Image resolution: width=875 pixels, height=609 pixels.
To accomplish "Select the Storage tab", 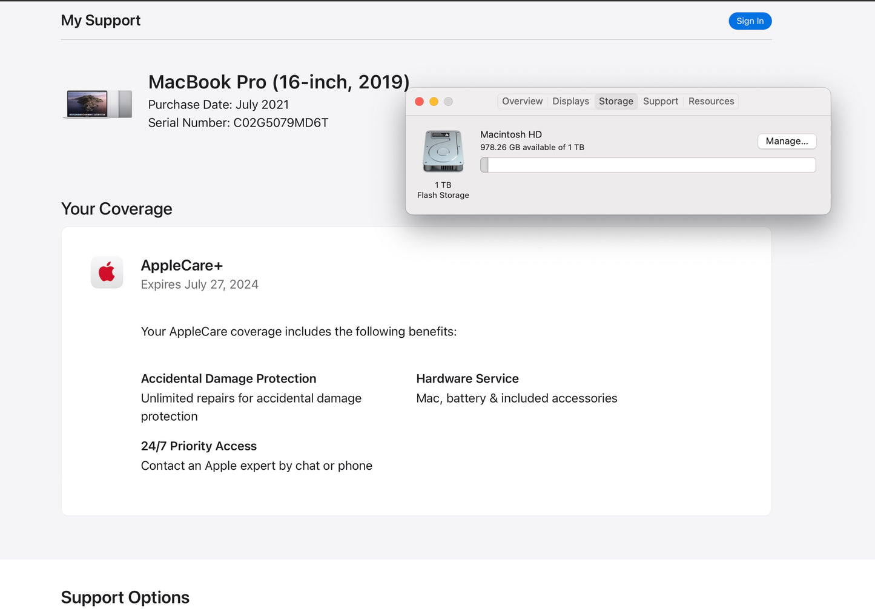I will [615, 101].
